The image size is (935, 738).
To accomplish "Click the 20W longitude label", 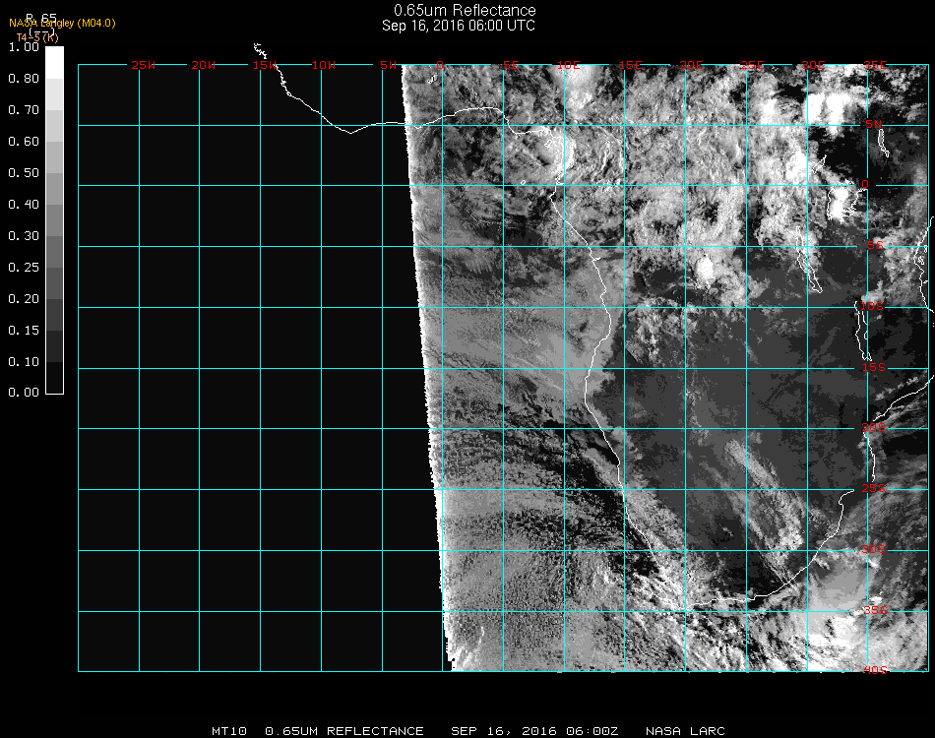I will 204,65.
